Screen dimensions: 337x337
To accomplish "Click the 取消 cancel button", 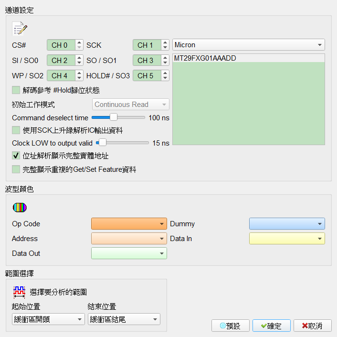I will (x=313, y=326).
